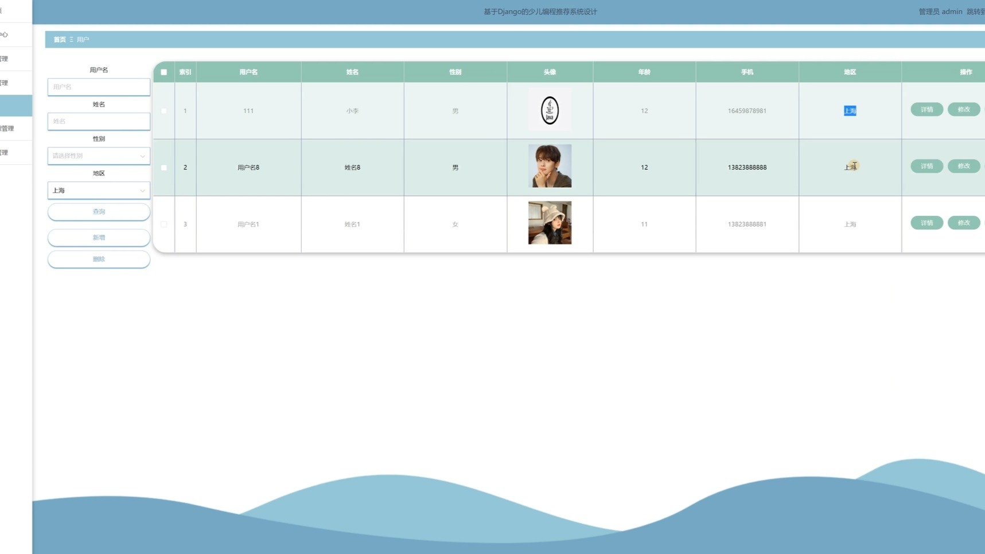Open 详情 for row 3 用户名1
Image resolution: width=985 pixels, height=554 pixels.
click(x=926, y=223)
